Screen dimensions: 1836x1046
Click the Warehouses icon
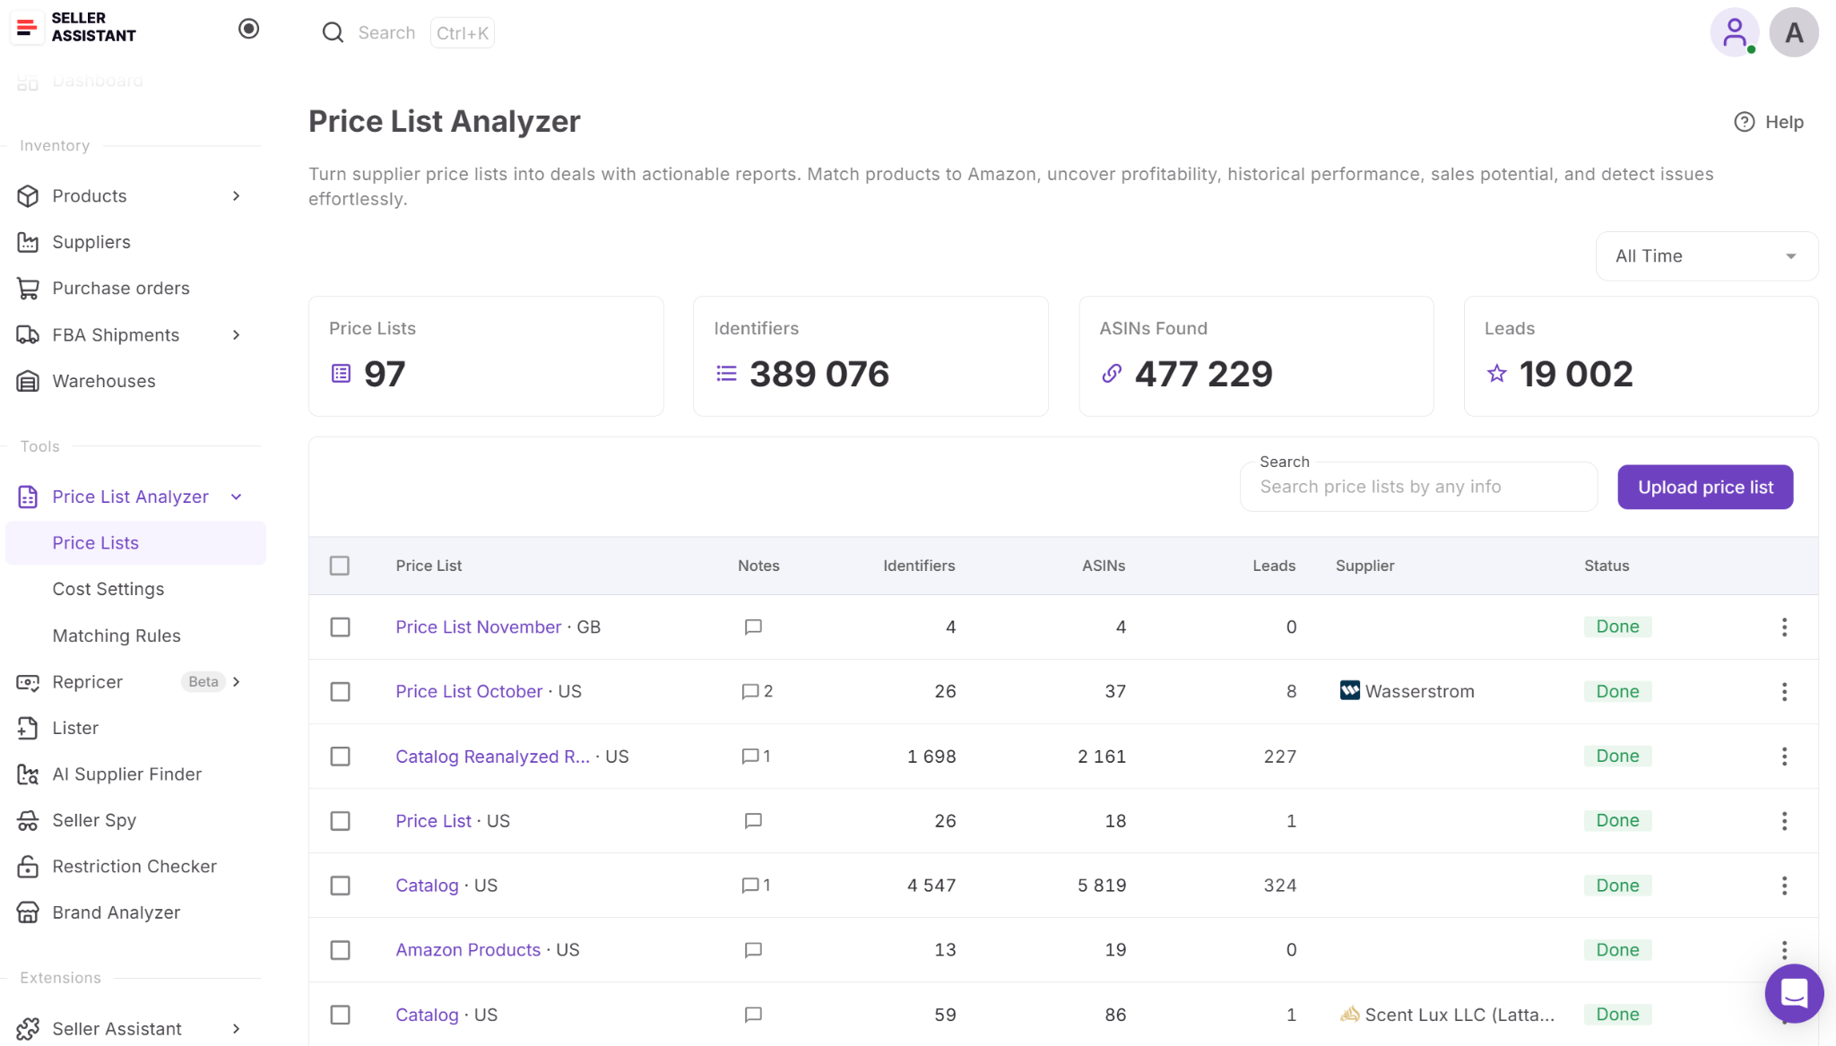point(28,381)
